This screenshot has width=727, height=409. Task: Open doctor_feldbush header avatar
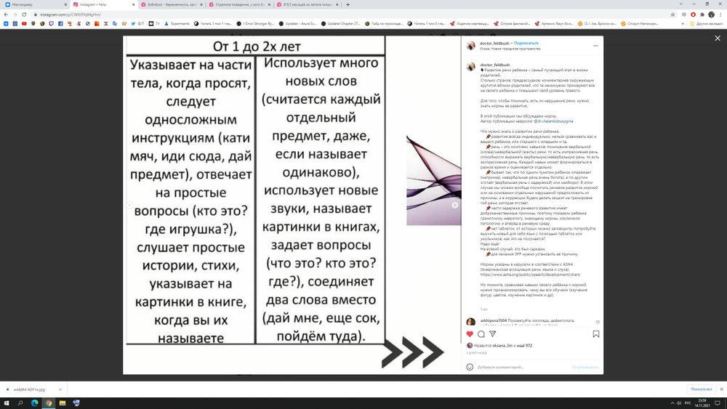pos(470,45)
